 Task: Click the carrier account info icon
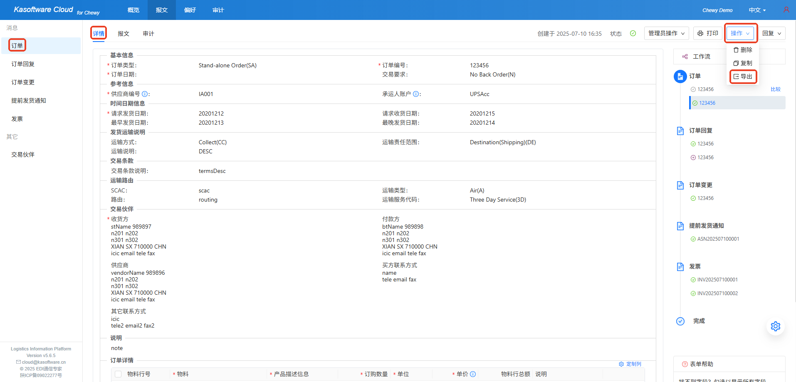tap(415, 94)
